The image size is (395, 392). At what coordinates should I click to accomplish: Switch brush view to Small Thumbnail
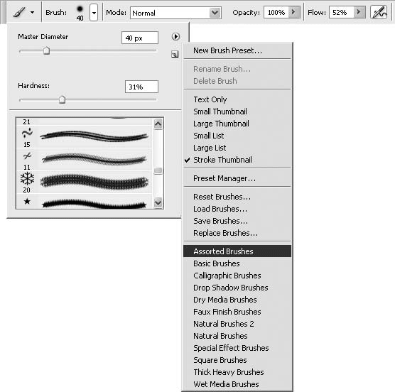(x=220, y=111)
